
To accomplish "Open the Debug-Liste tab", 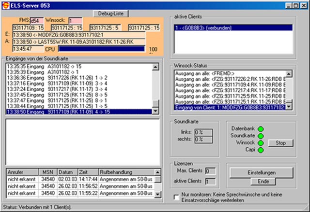I will [x=111, y=13].
